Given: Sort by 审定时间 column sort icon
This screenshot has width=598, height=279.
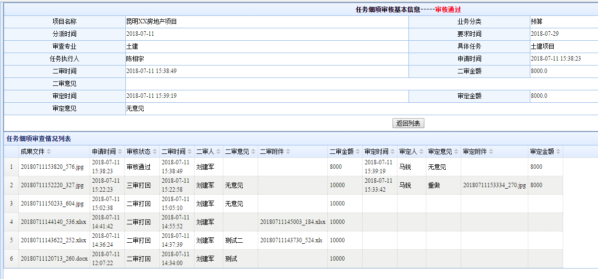Looking at the screenshot, I should tap(392, 152).
